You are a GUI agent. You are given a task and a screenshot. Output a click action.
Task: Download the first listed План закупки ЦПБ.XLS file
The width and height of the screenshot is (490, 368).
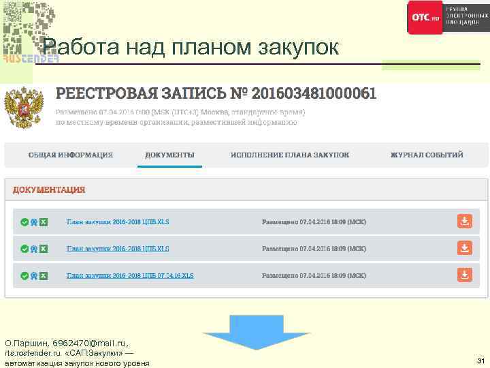click(x=465, y=221)
